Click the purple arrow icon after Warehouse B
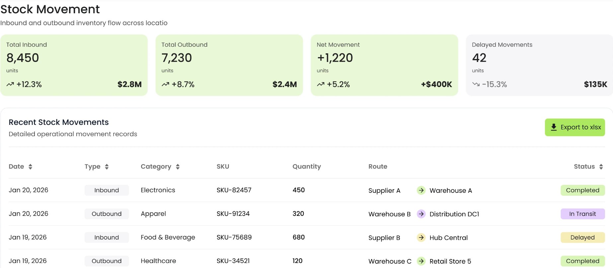 pos(421,214)
